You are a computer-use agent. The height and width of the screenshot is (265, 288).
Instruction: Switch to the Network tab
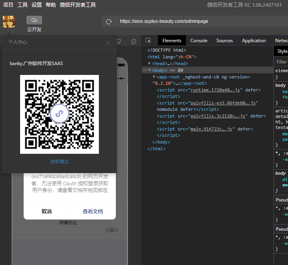(281, 41)
